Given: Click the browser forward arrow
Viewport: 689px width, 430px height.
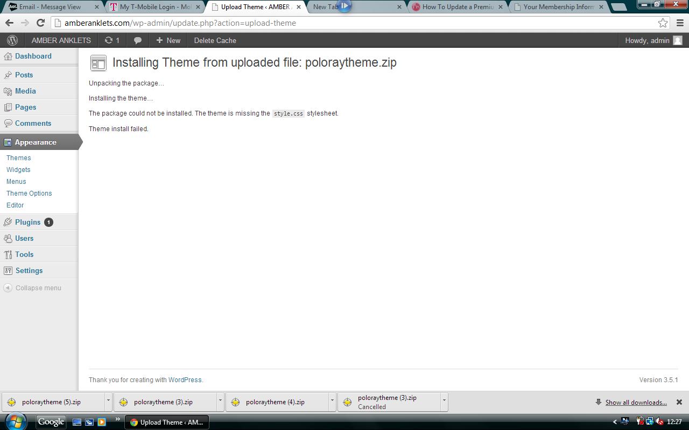Looking at the screenshot, I should [25, 23].
